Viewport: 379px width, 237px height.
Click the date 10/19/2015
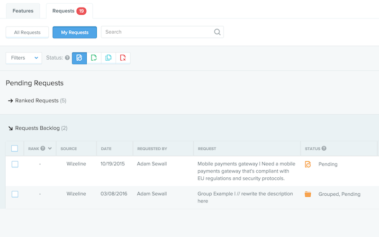113,164
